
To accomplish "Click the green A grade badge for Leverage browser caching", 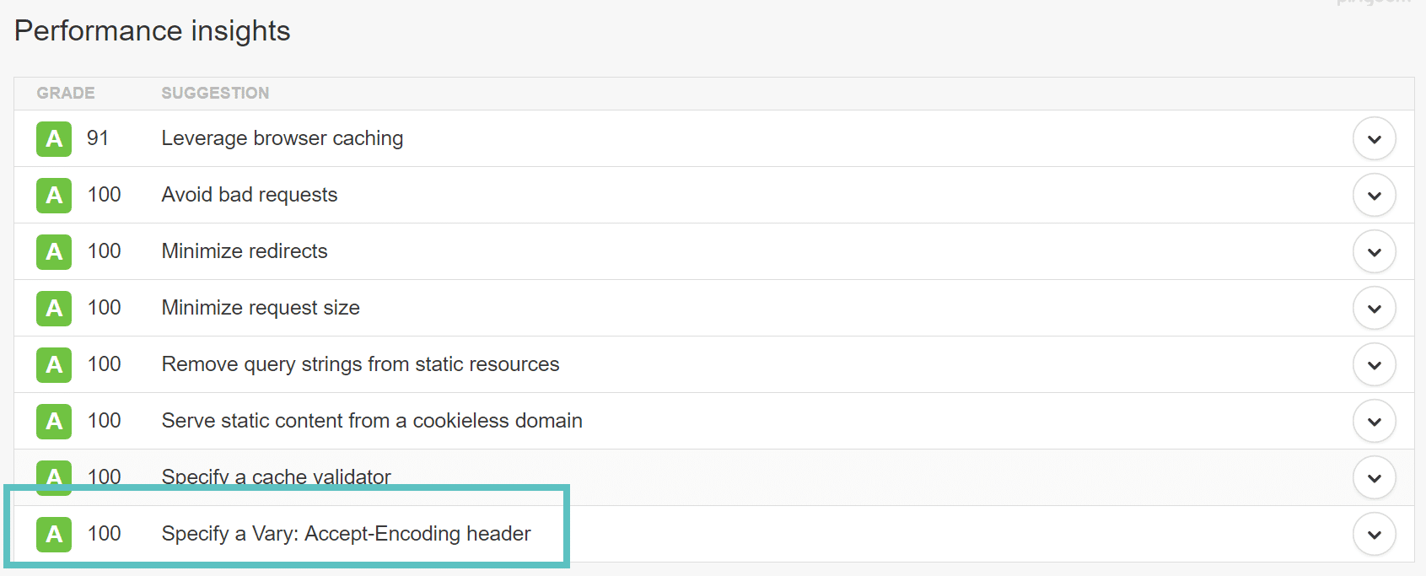I will pos(53,138).
